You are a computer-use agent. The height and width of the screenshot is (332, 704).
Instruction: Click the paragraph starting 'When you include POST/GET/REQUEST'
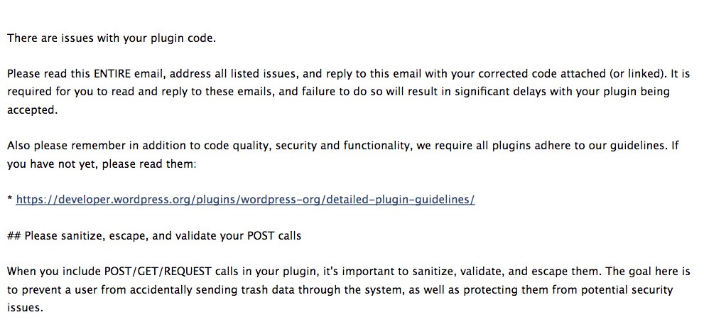[341, 272]
